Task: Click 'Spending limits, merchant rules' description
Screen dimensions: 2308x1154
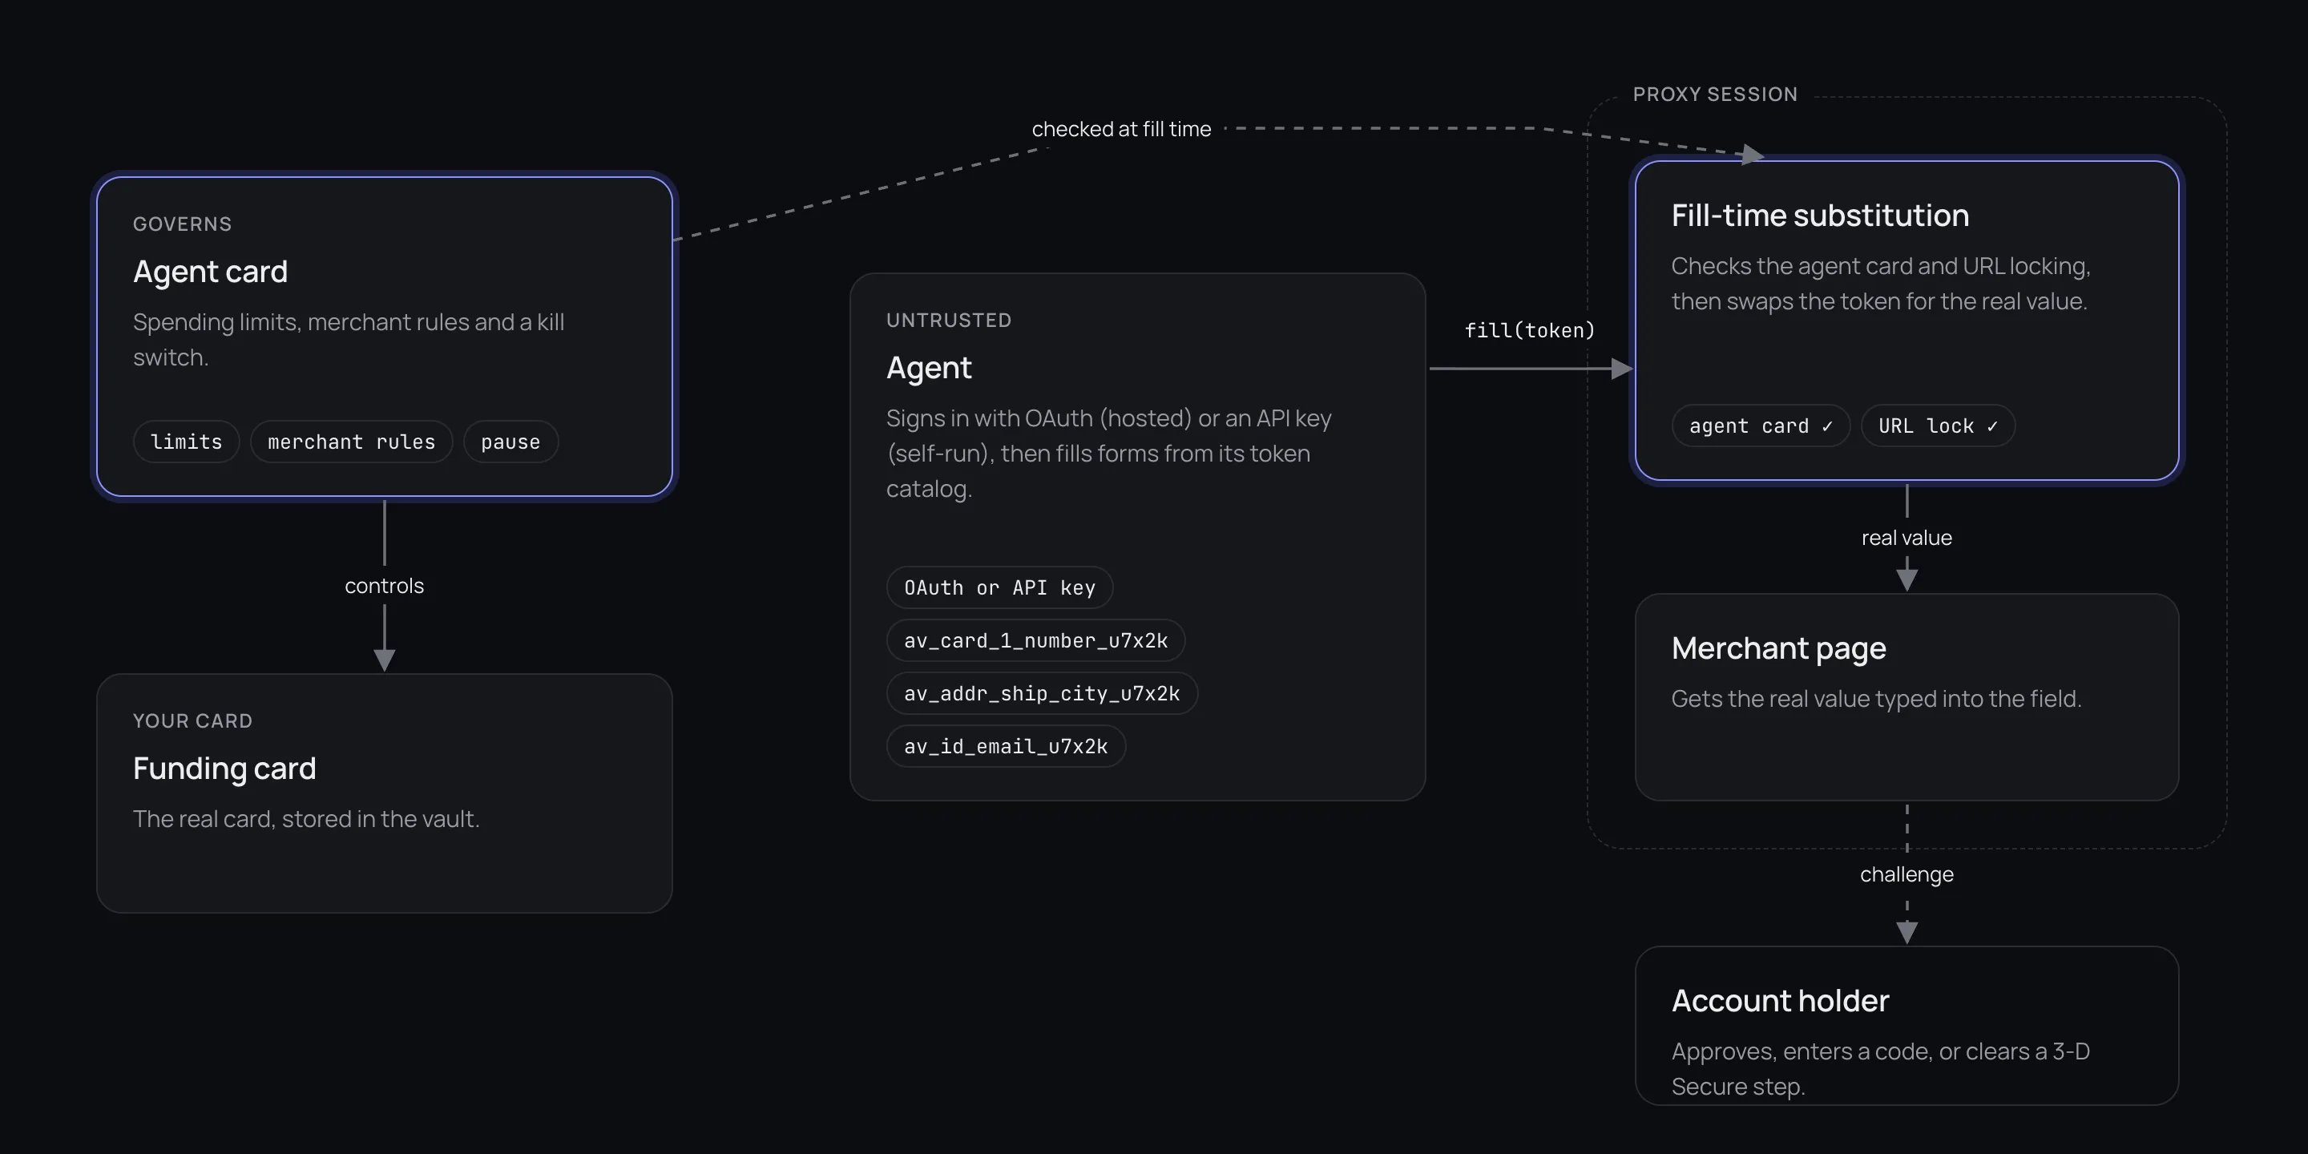Action: (349, 340)
